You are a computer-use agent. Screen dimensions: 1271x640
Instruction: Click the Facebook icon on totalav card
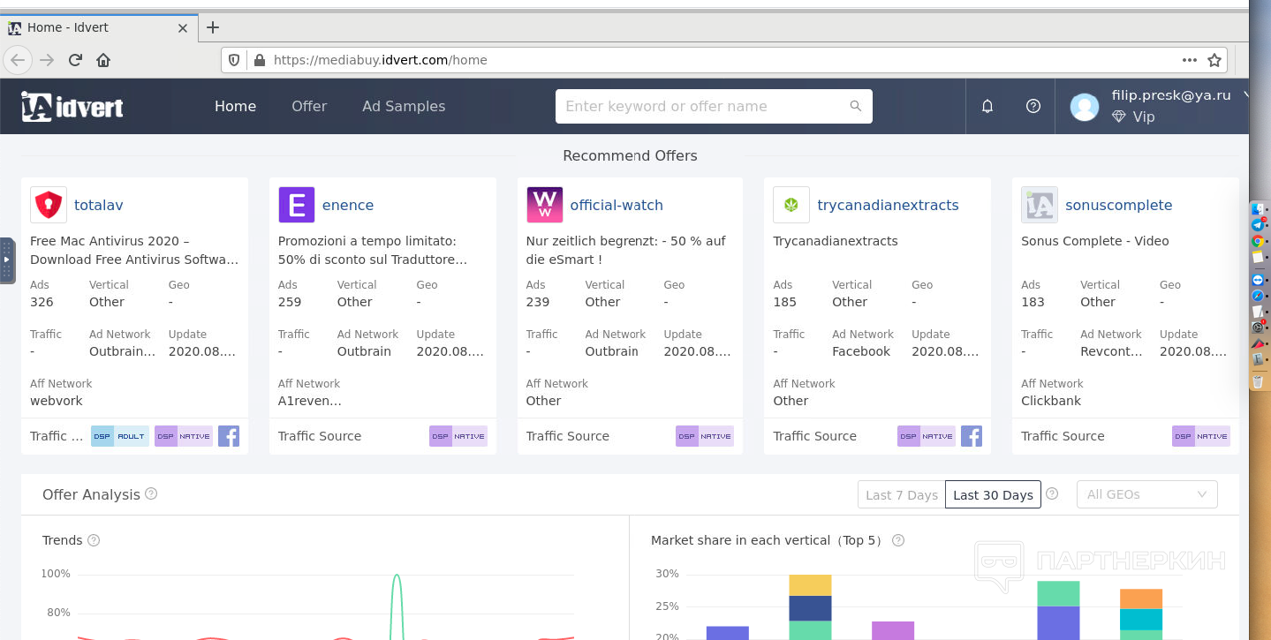pyautogui.click(x=229, y=436)
